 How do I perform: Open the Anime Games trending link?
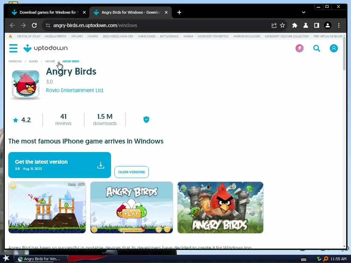[x=146, y=36]
